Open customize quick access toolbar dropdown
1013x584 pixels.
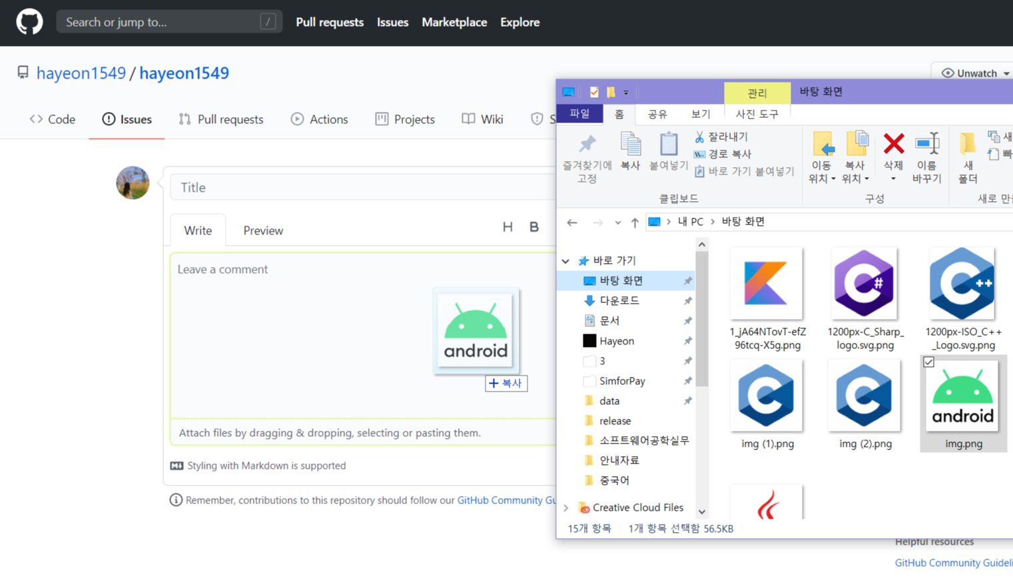pyautogui.click(x=626, y=93)
